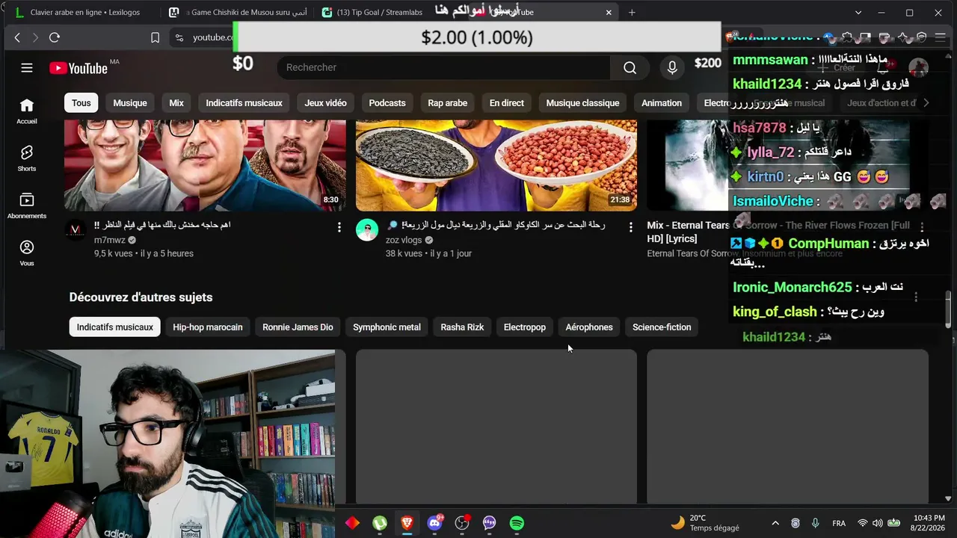Open the taskbar volume speaker icon
Screen dimensions: 957x538
(877, 523)
